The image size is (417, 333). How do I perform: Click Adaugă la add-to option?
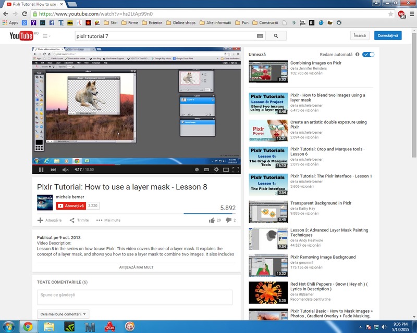pos(50,221)
